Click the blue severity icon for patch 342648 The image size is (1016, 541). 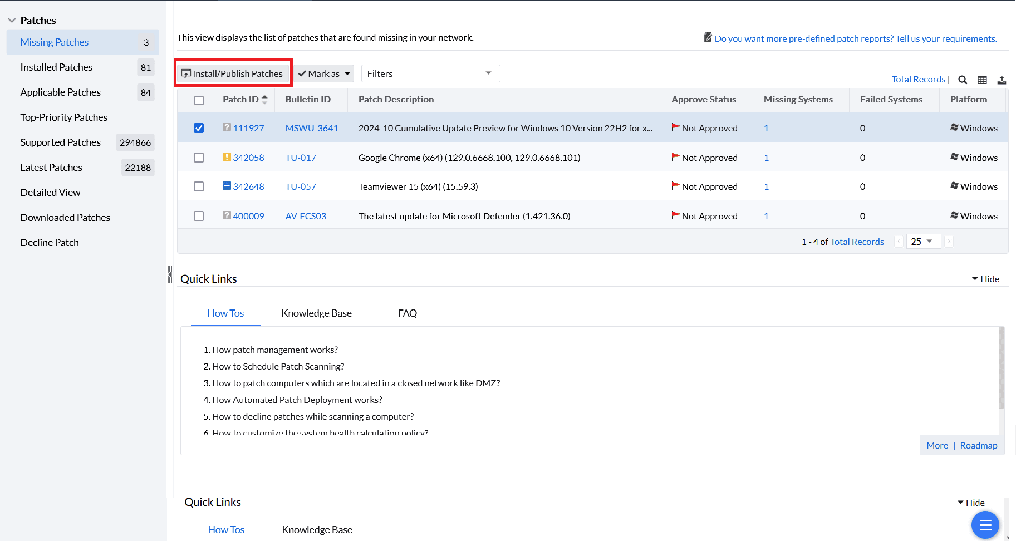[227, 186]
